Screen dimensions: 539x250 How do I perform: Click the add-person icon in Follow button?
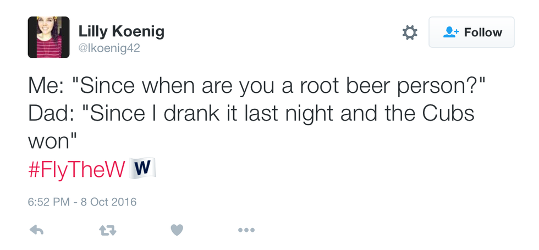point(450,33)
